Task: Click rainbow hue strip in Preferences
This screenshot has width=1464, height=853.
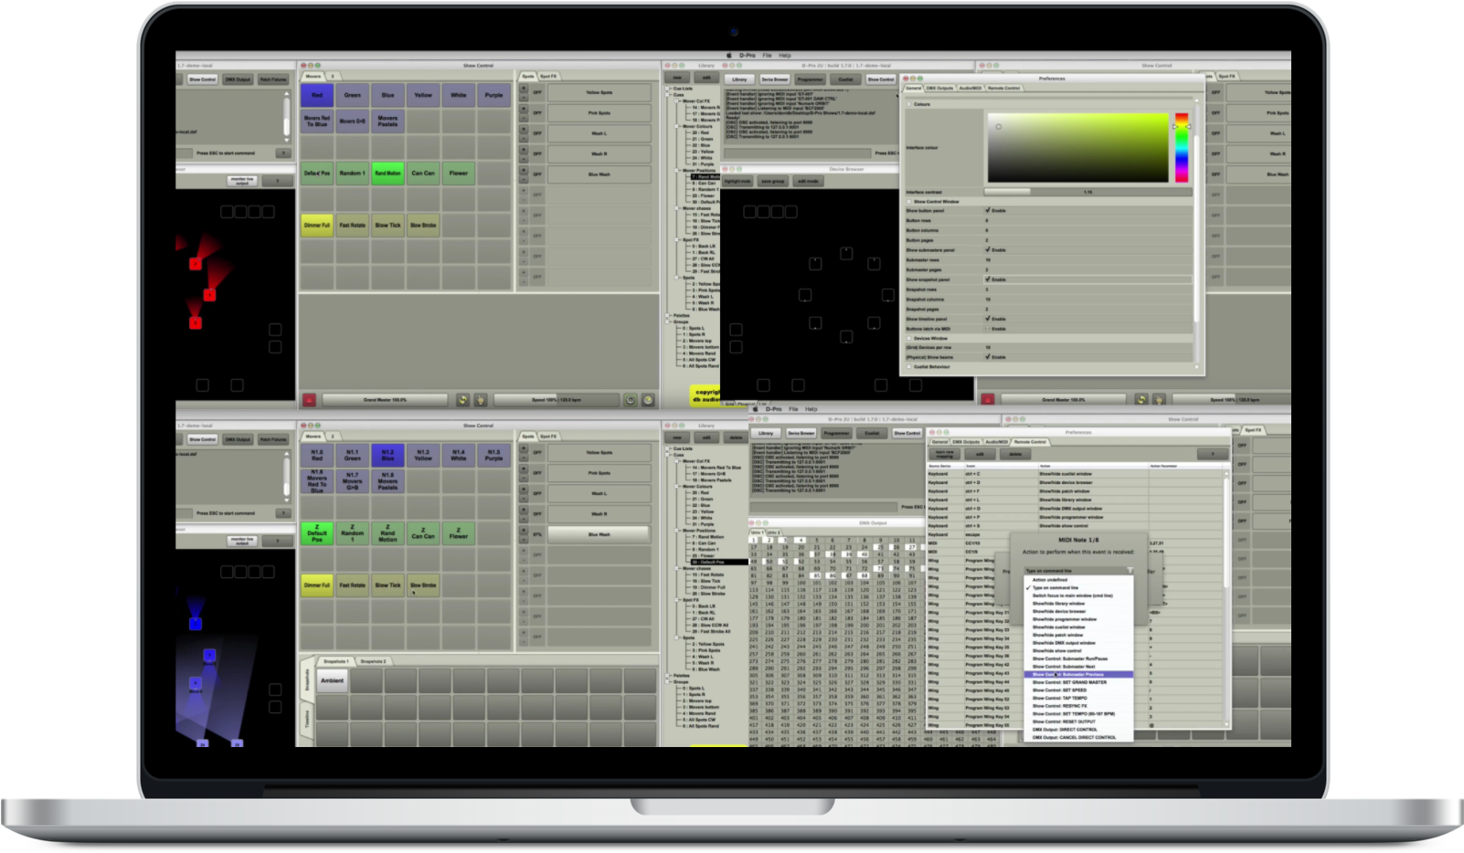Action: click(1182, 147)
